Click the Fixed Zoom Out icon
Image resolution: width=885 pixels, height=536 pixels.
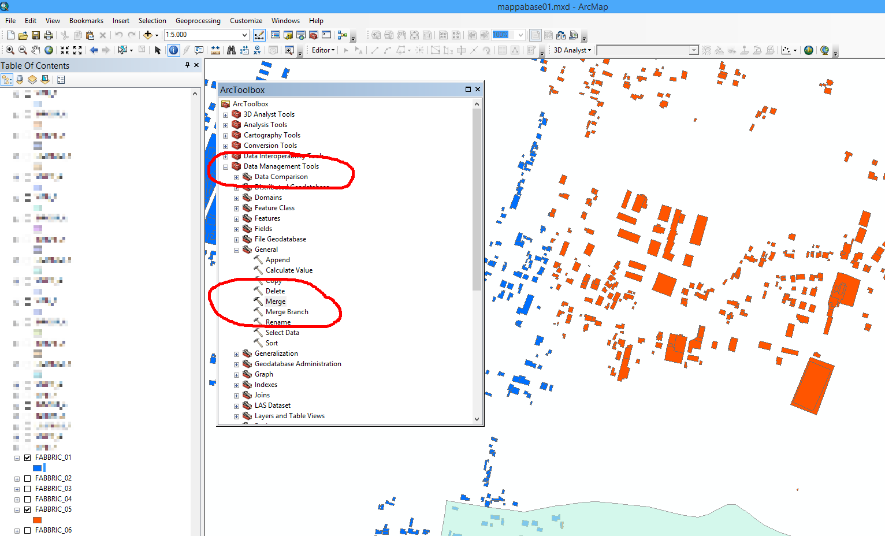click(x=77, y=50)
